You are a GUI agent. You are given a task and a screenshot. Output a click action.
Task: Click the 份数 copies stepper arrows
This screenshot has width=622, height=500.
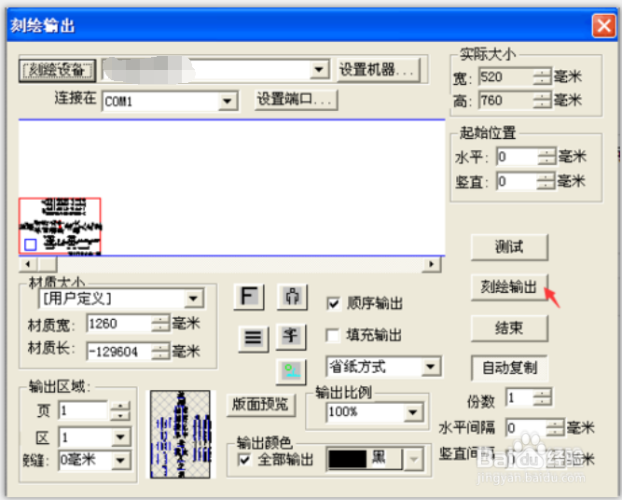(x=542, y=397)
